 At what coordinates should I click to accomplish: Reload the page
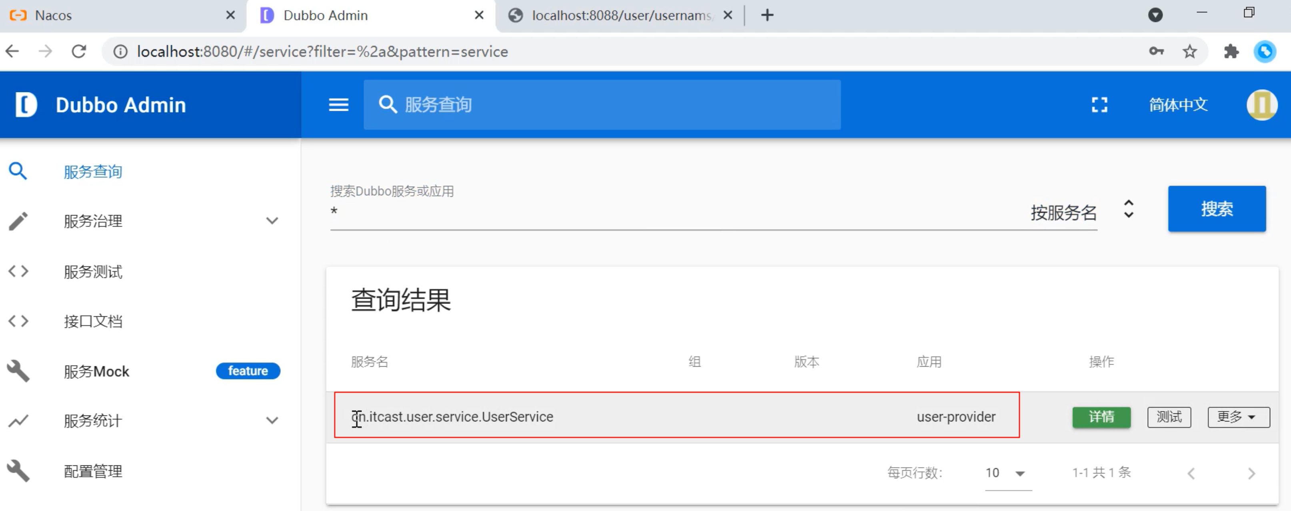(79, 51)
